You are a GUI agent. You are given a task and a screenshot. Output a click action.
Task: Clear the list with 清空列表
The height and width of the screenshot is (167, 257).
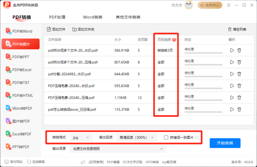click(237, 30)
